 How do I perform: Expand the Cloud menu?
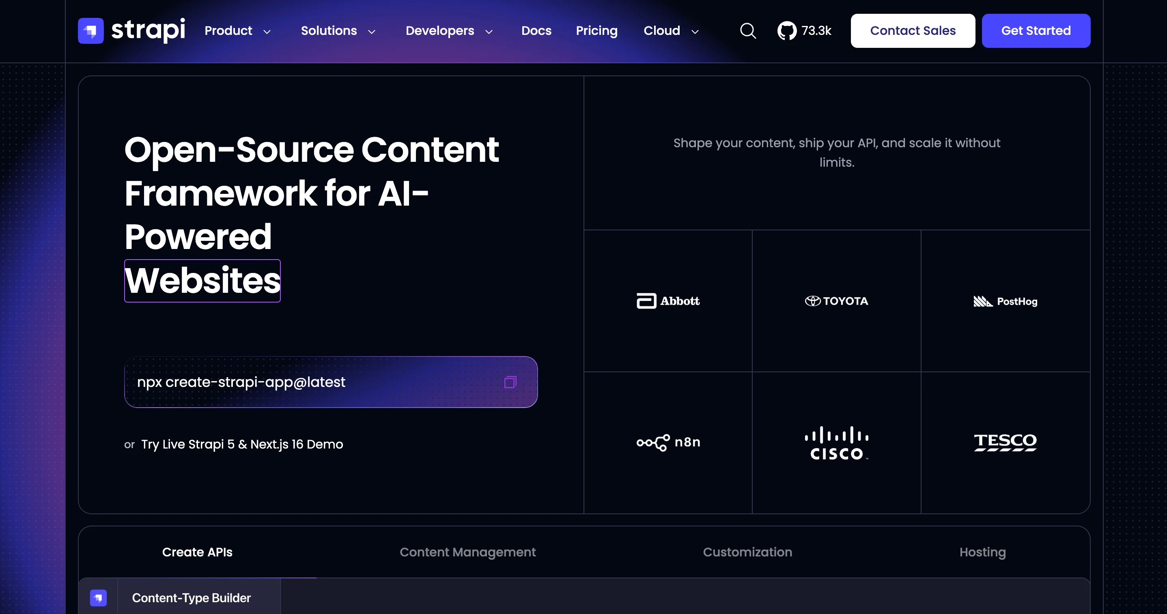672,31
